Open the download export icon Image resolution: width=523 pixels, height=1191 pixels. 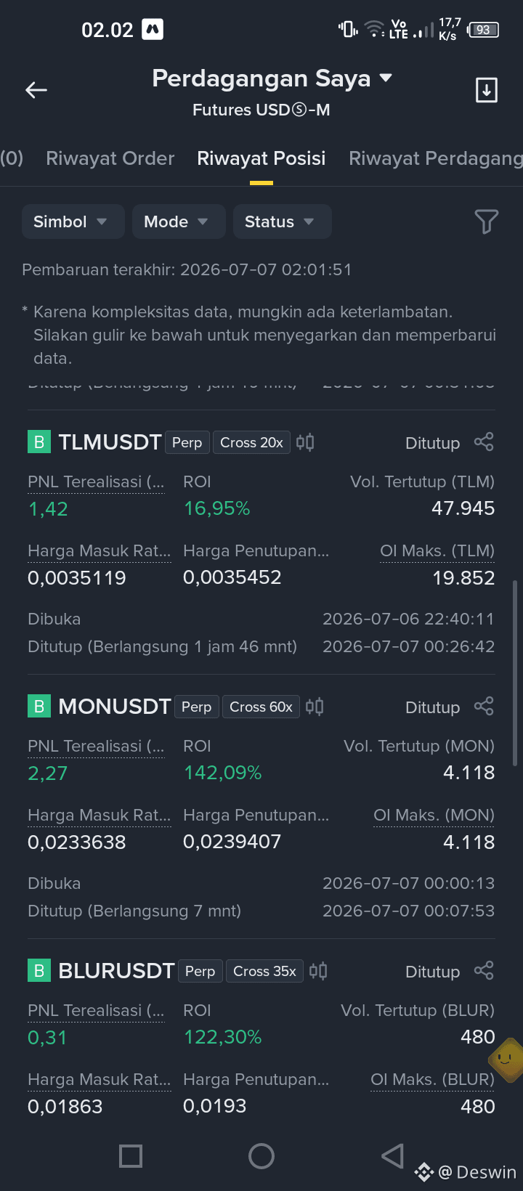click(x=486, y=90)
